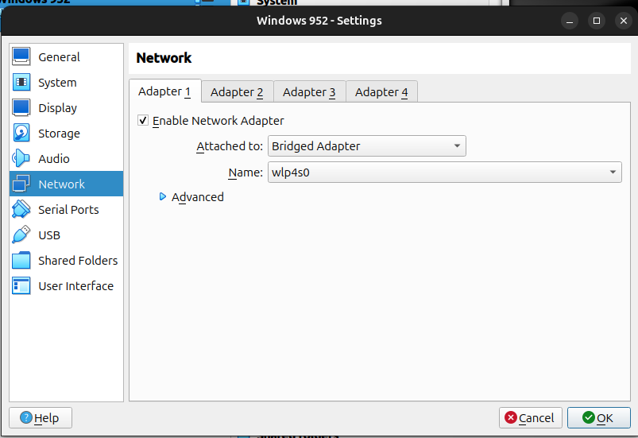Click the Enable Network Adapter label
Screen dimensions: 638x438
[218, 121]
